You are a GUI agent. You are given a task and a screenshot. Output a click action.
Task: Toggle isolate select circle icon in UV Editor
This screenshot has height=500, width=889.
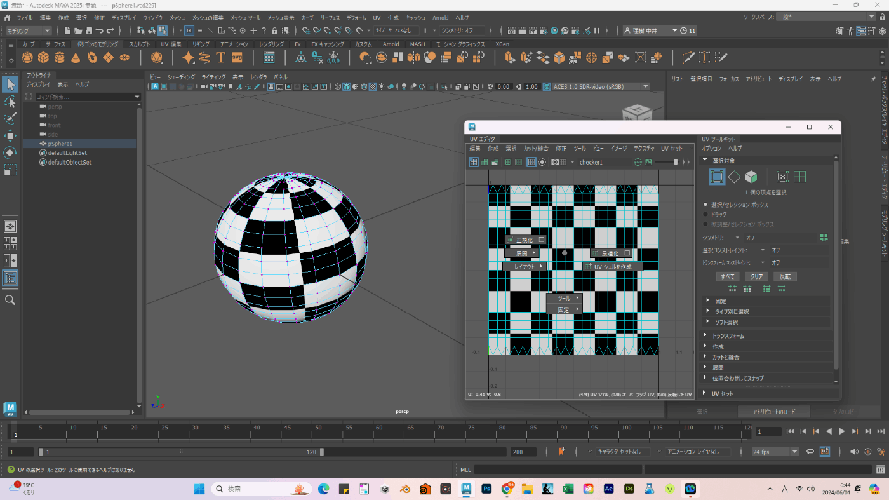[542, 162]
